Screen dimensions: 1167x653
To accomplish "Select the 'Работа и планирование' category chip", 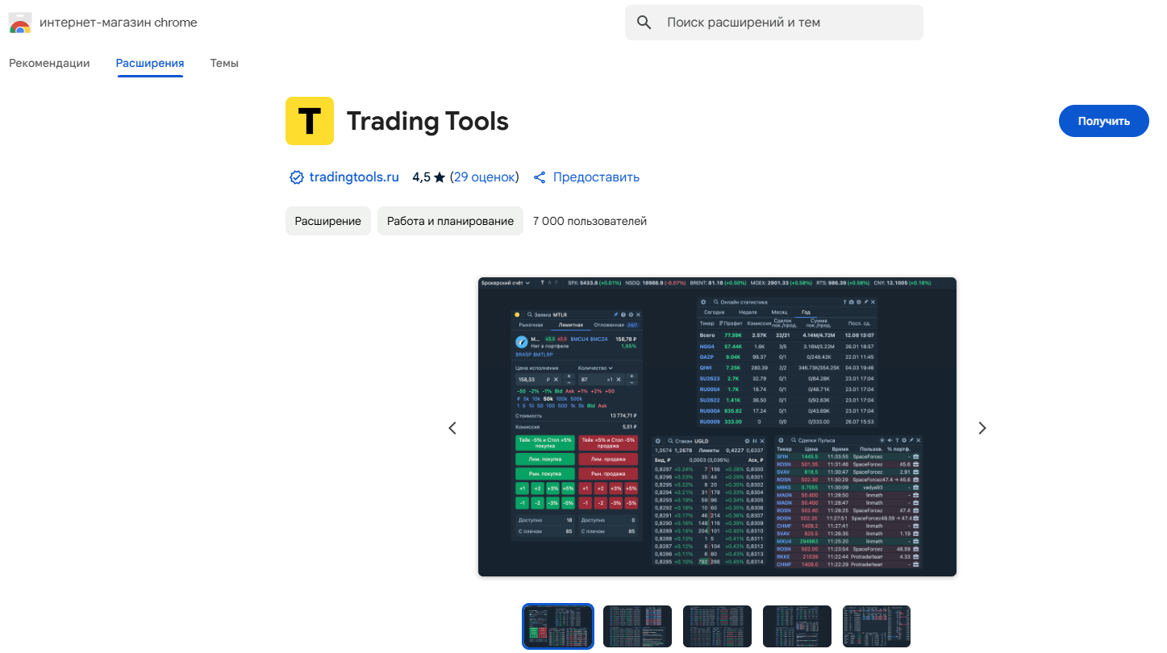I will click(450, 221).
